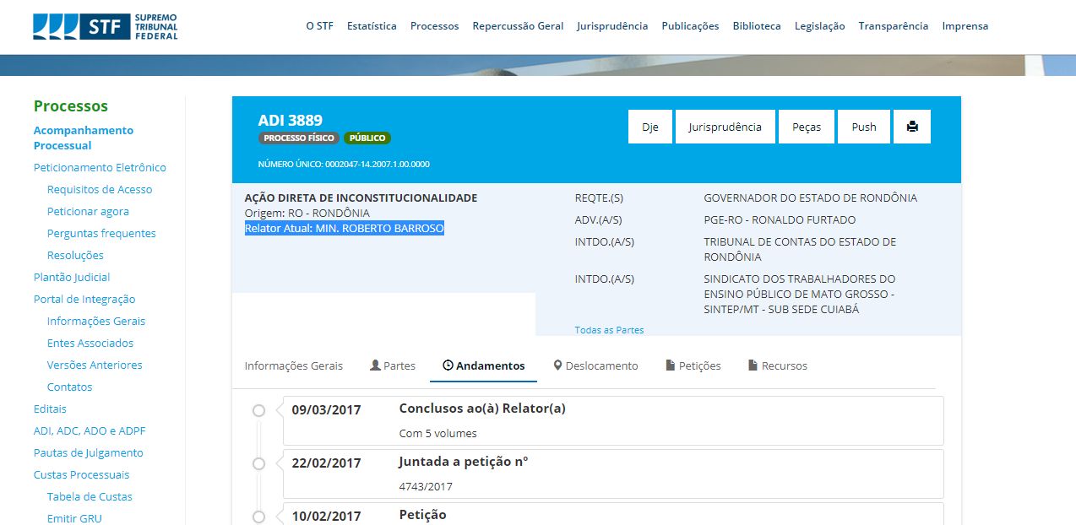This screenshot has width=1076, height=525.
Task: Switch to the Informações Gerais tab
Action: pyautogui.click(x=294, y=365)
